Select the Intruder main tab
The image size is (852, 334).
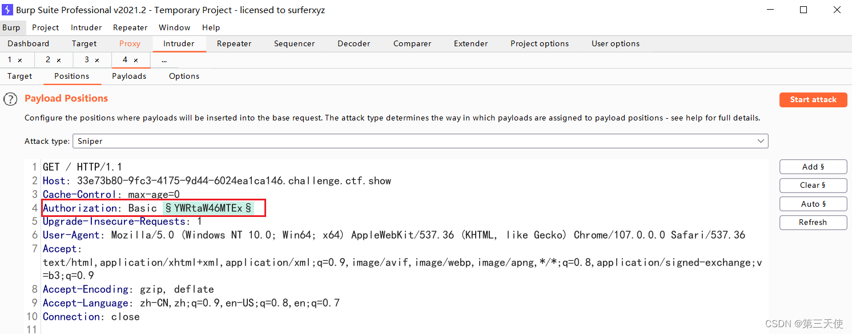tap(179, 43)
